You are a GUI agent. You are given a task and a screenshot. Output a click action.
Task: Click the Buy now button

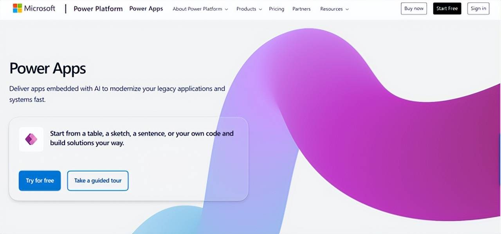(x=414, y=9)
